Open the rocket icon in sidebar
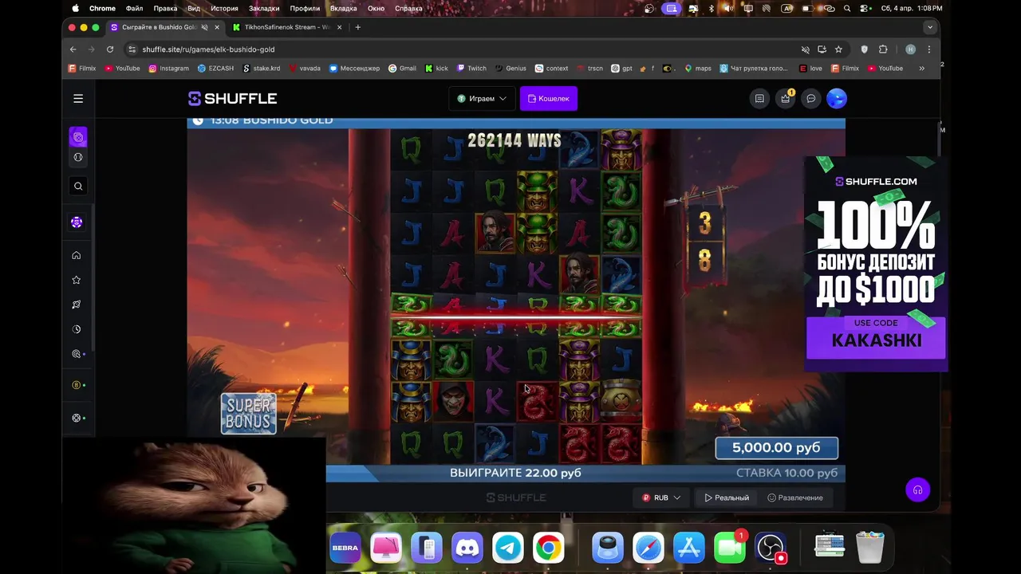This screenshot has width=1021, height=574. pyautogui.click(x=77, y=305)
